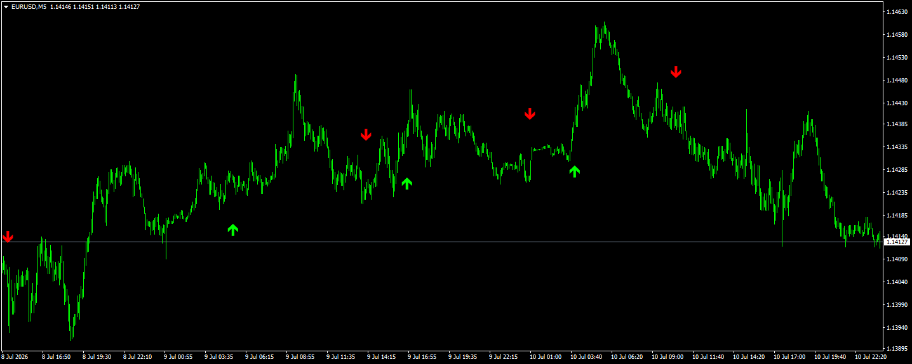The height and width of the screenshot is (364, 912).
Task: Click the red down arrow above 8 Jul 2026
Action: [8, 237]
